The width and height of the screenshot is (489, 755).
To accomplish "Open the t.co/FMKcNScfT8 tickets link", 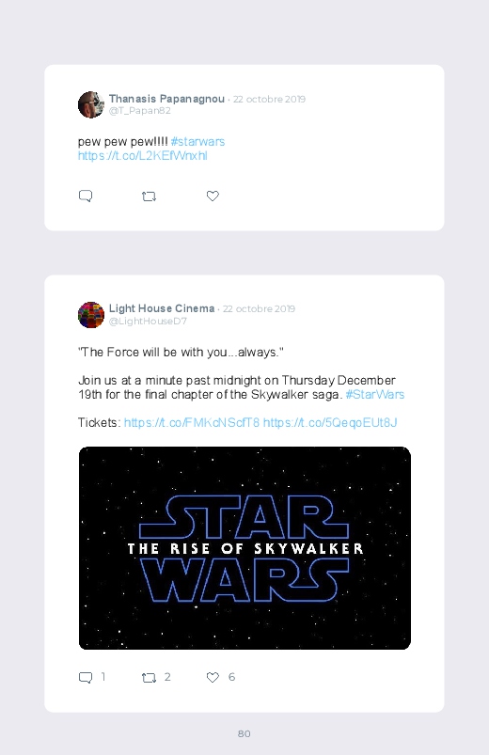I will pyautogui.click(x=192, y=422).
